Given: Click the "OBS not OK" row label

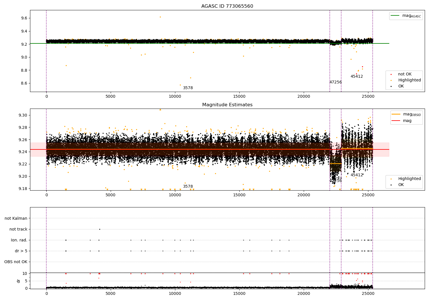Looking at the screenshot, I should point(16,262).
